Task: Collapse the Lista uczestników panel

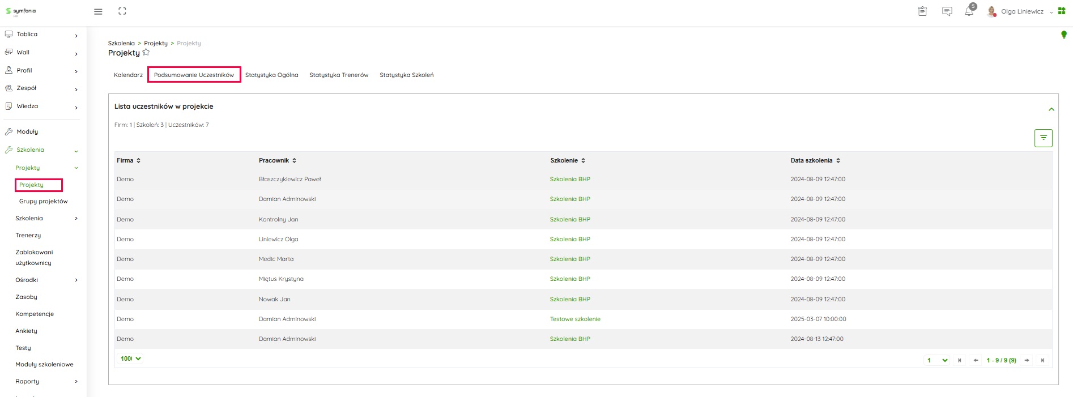Action: tap(1051, 109)
